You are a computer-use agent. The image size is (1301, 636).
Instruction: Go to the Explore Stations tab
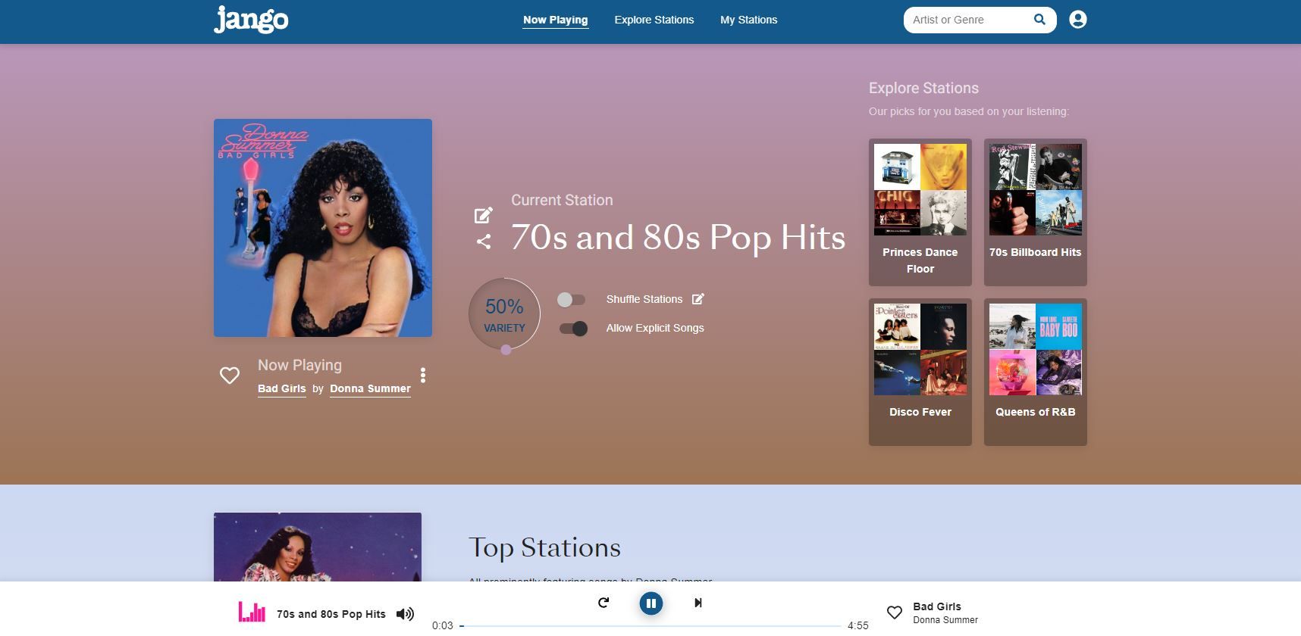pos(654,20)
